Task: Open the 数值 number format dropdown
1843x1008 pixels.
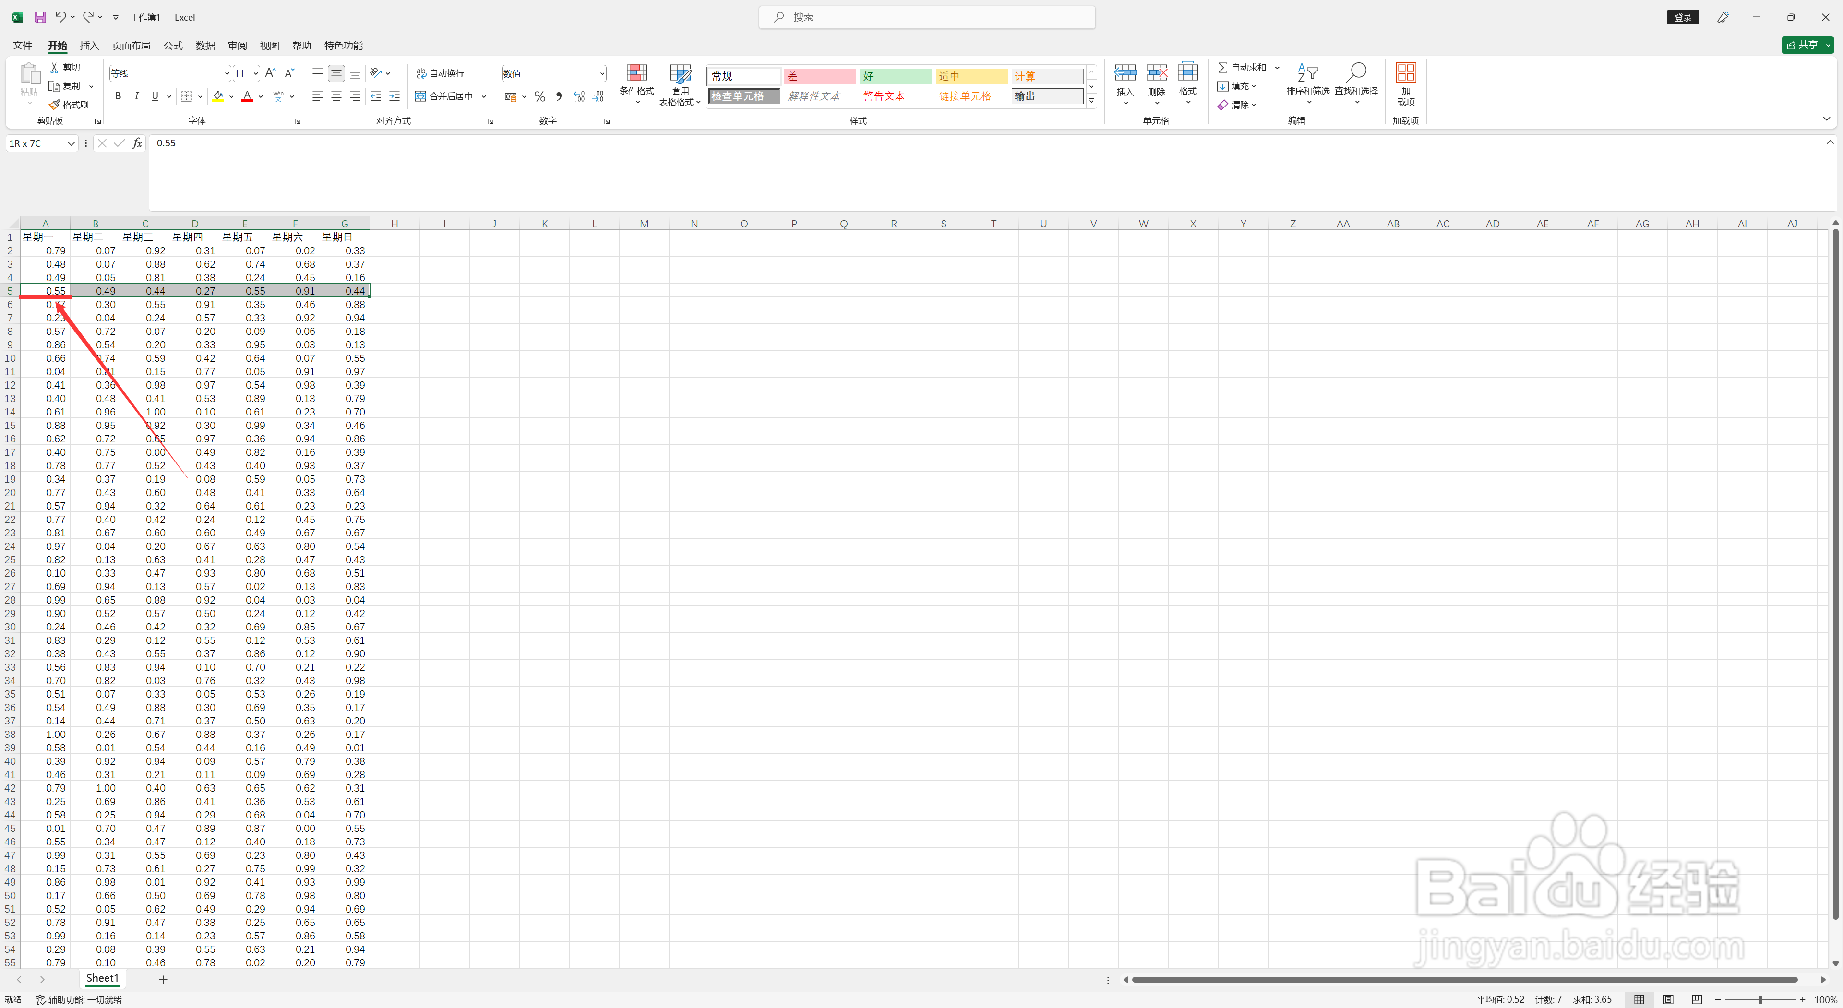Action: tap(602, 73)
